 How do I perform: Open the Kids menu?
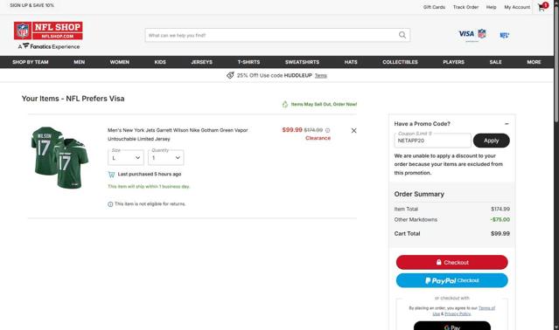coord(160,62)
